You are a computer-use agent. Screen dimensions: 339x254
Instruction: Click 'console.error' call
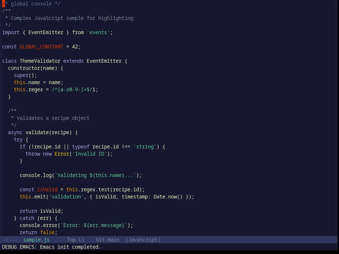[x=38, y=225]
